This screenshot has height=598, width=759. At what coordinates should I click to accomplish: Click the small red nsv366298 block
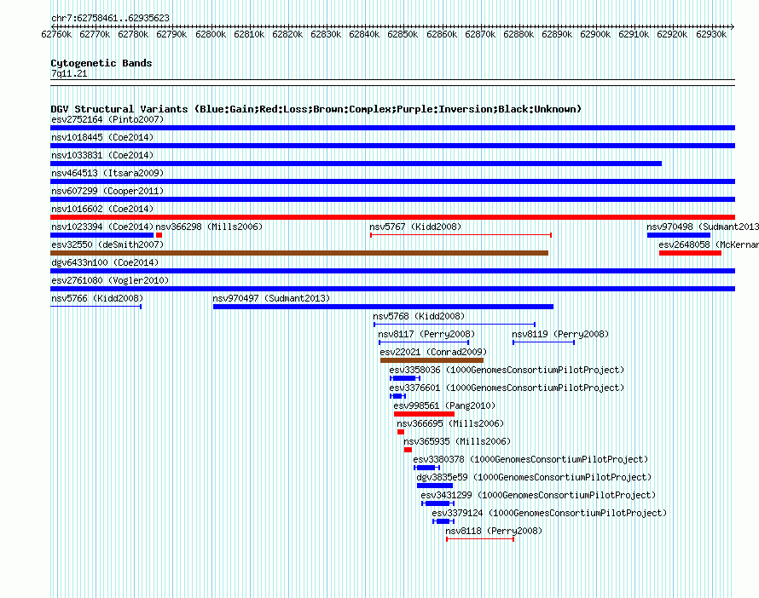pyautogui.click(x=159, y=235)
